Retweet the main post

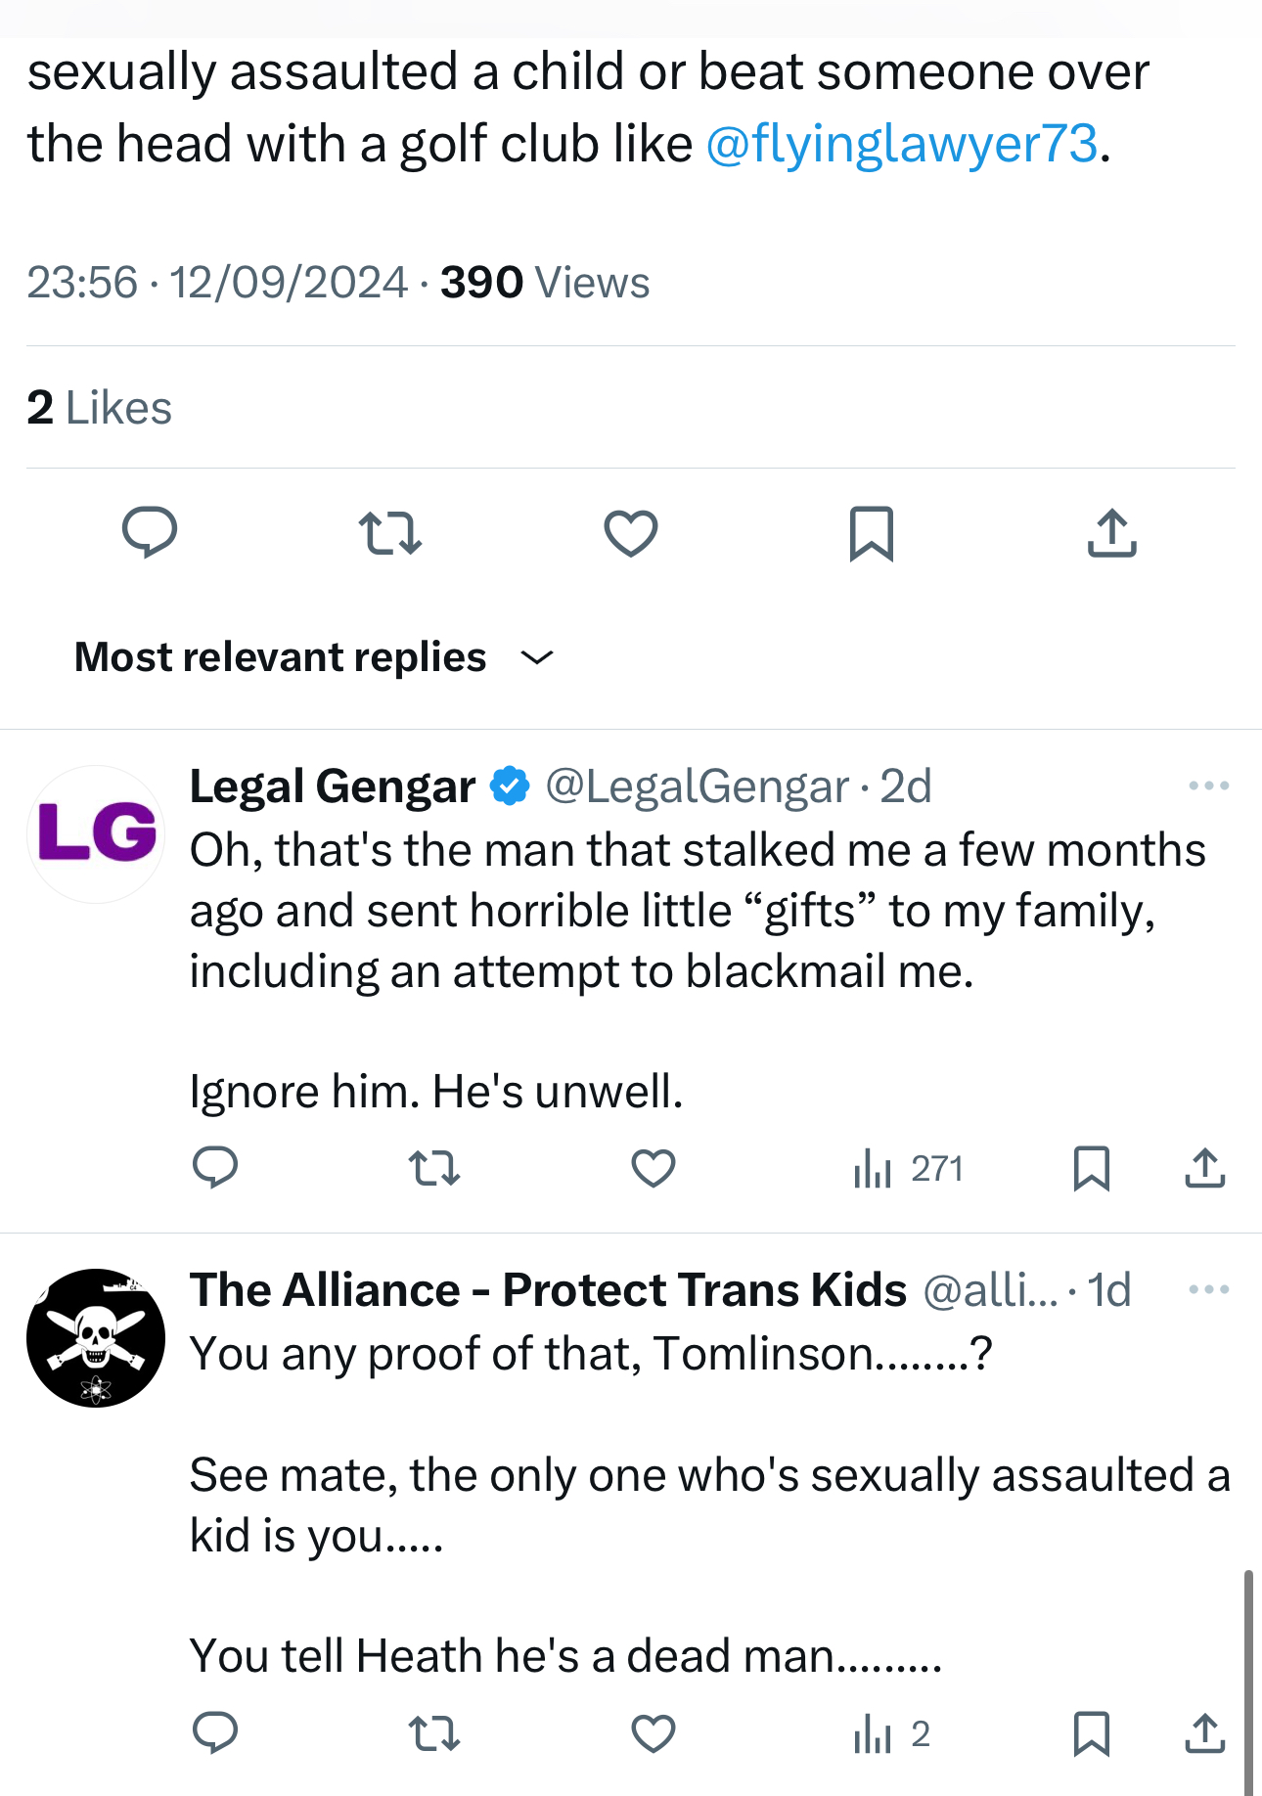[x=389, y=533]
